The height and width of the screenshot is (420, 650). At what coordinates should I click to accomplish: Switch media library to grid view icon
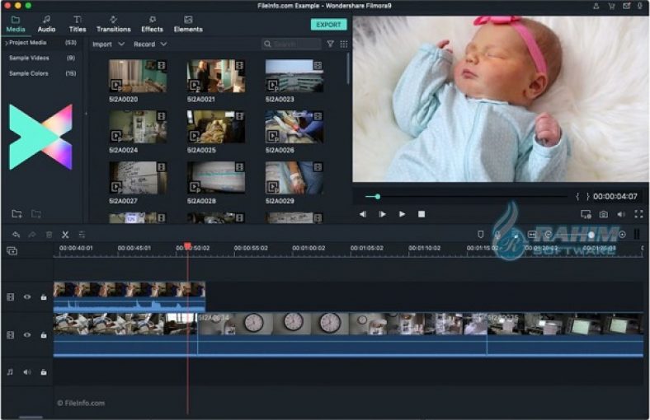click(x=343, y=44)
